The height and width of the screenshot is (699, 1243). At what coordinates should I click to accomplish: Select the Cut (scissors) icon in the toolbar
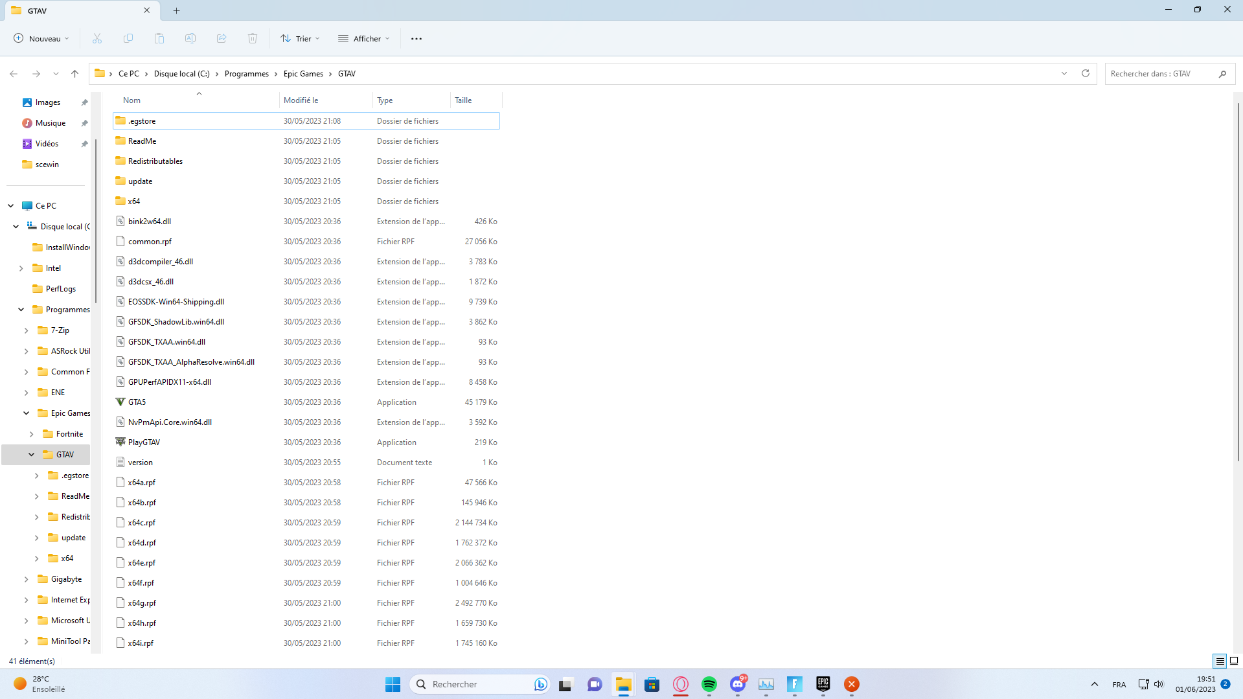coord(97,38)
